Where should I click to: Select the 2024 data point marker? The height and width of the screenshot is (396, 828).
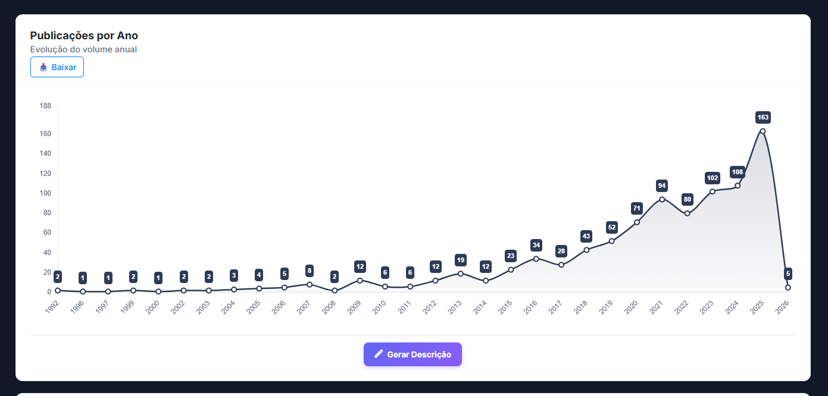coord(738,186)
